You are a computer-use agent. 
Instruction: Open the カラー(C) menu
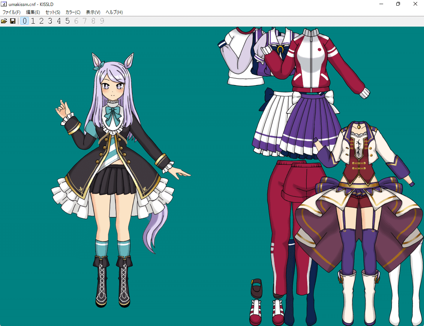pyautogui.click(x=73, y=12)
